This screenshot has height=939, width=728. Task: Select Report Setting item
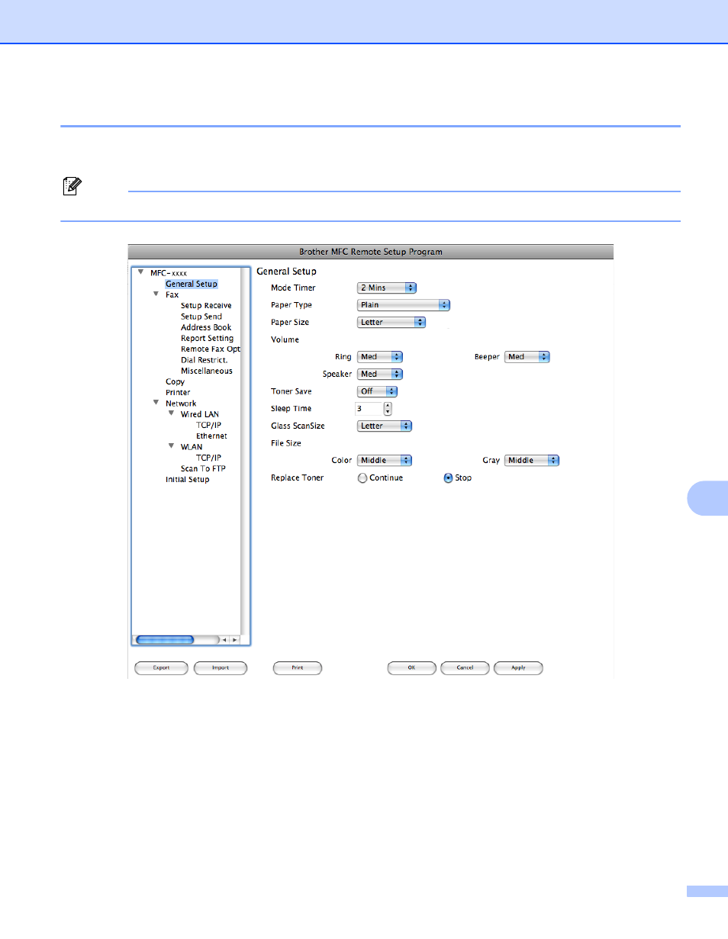click(207, 338)
